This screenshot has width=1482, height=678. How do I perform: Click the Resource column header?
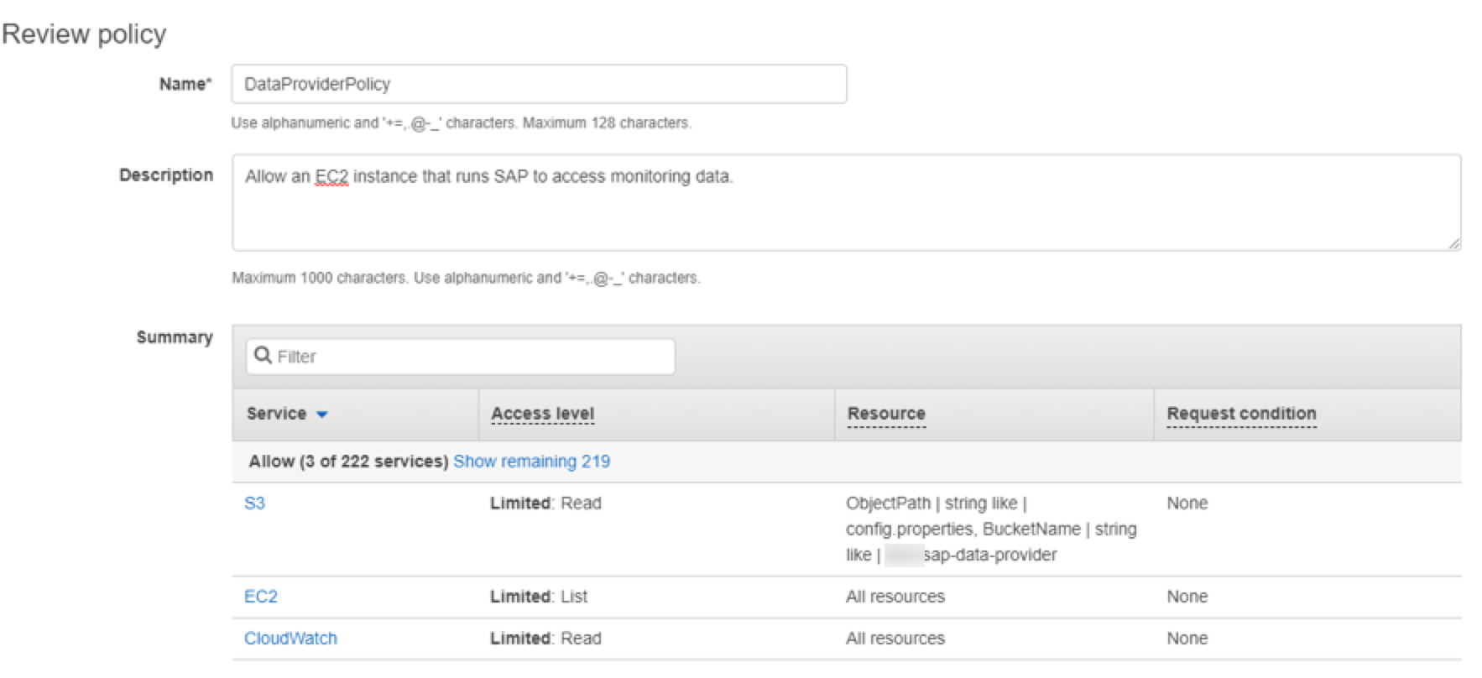click(x=885, y=414)
